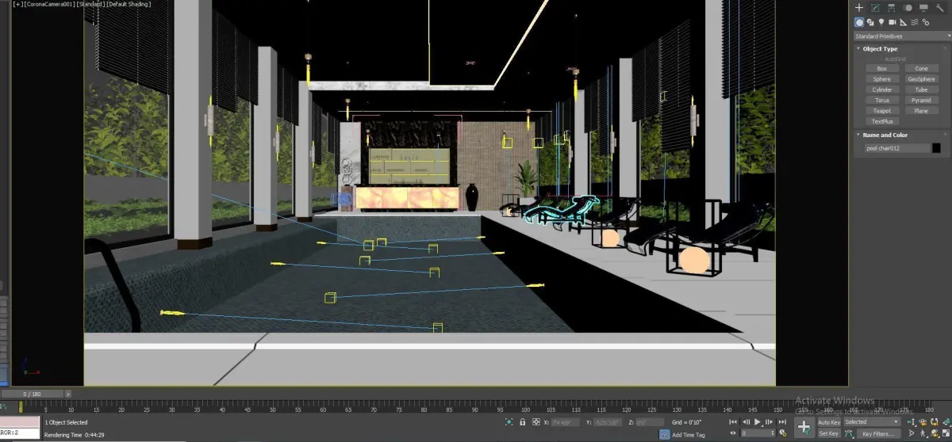Go to the start frame

point(733,421)
